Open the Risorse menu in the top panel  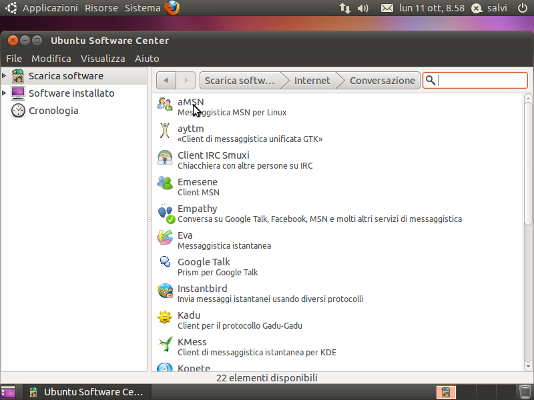(101, 8)
